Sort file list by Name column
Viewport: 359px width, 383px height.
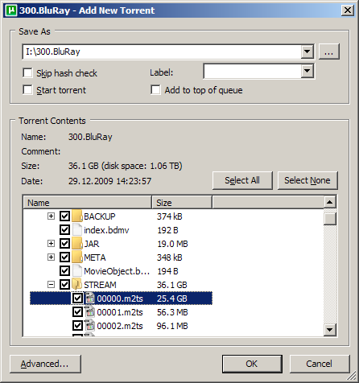(88, 203)
